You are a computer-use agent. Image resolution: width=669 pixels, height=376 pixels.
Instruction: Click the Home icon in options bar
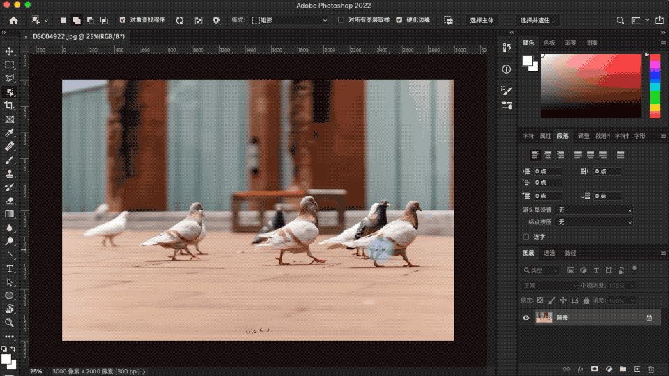click(13, 20)
